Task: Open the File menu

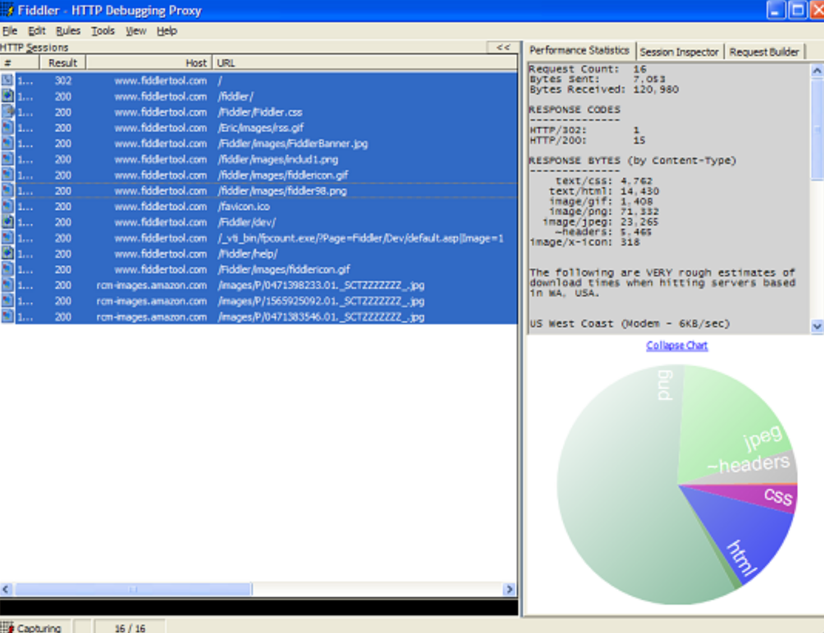Action: click(x=9, y=31)
